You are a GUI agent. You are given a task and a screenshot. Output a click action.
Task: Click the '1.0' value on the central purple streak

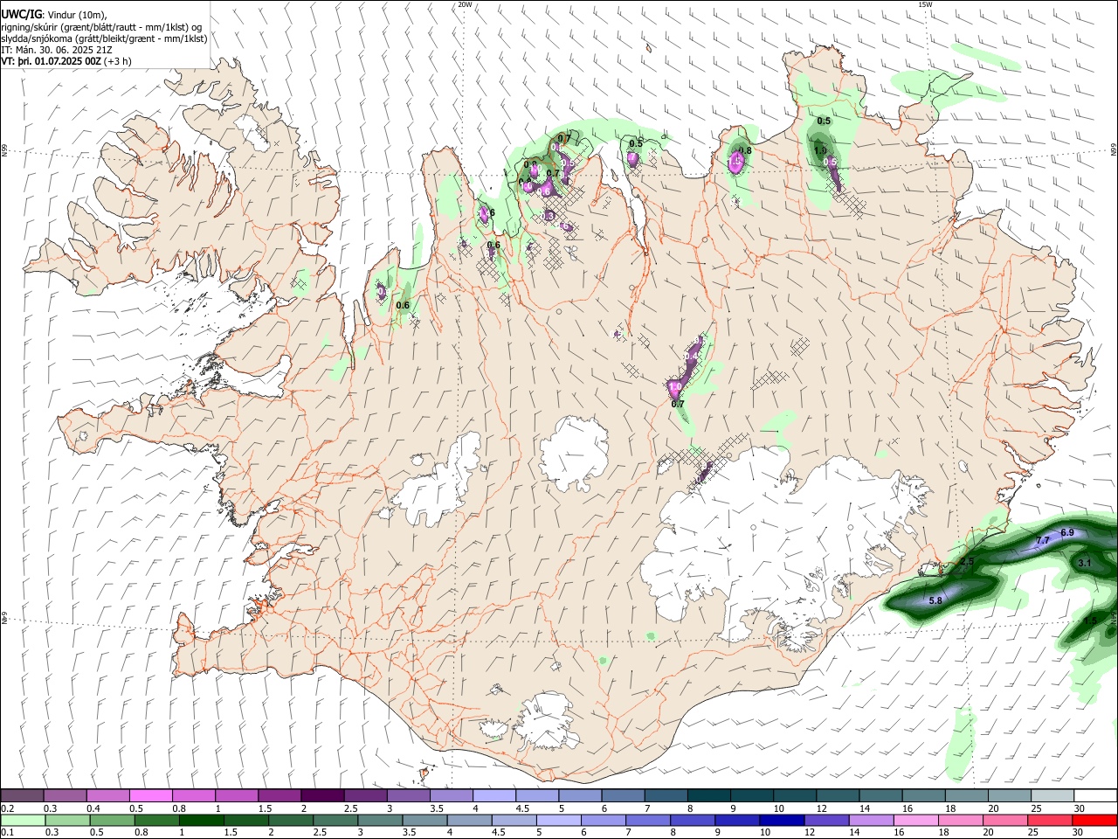click(x=675, y=386)
